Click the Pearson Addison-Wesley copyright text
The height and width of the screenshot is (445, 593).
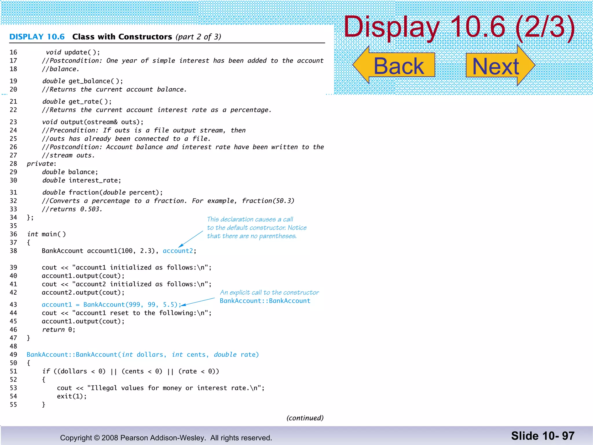click(166, 438)
